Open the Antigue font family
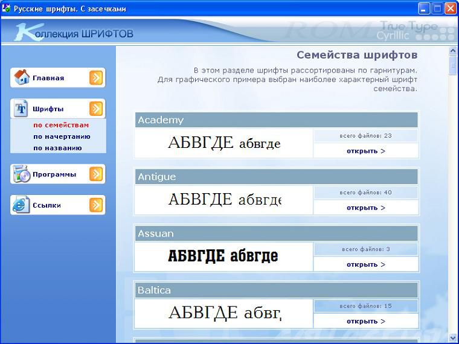Viewport: 459px width, 344px height. tap(365, 208)
